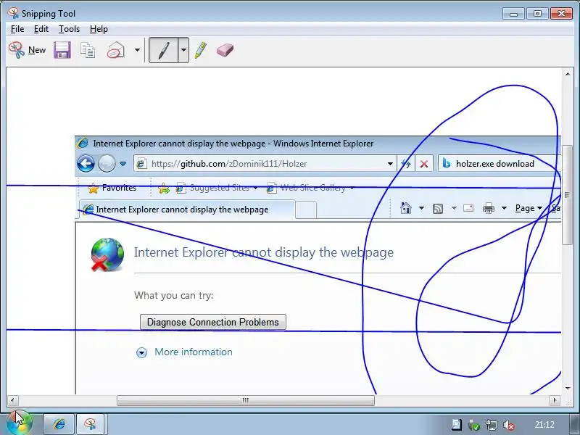Open the Pen options dropdown arrow
The height and width of the screenshot is (435, 580).
[x=183, y=50]
